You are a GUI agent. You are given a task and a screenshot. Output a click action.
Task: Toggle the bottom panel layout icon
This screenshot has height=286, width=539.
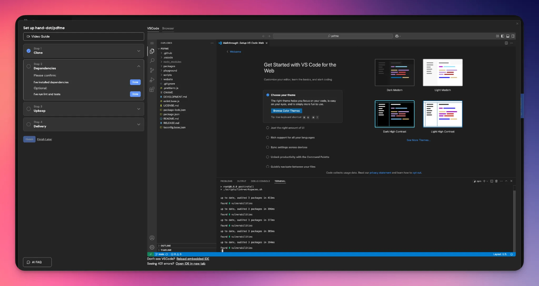click(508, 36)
